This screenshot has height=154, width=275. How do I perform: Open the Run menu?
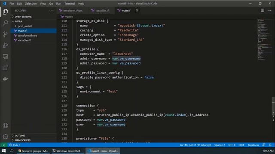(58, 3)
